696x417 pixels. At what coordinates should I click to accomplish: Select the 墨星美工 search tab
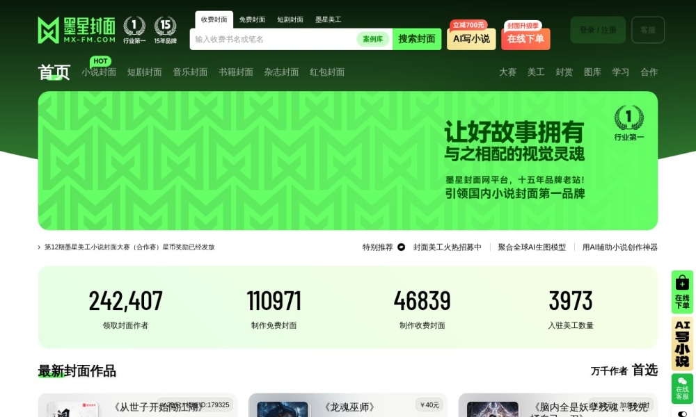point(329,19)
